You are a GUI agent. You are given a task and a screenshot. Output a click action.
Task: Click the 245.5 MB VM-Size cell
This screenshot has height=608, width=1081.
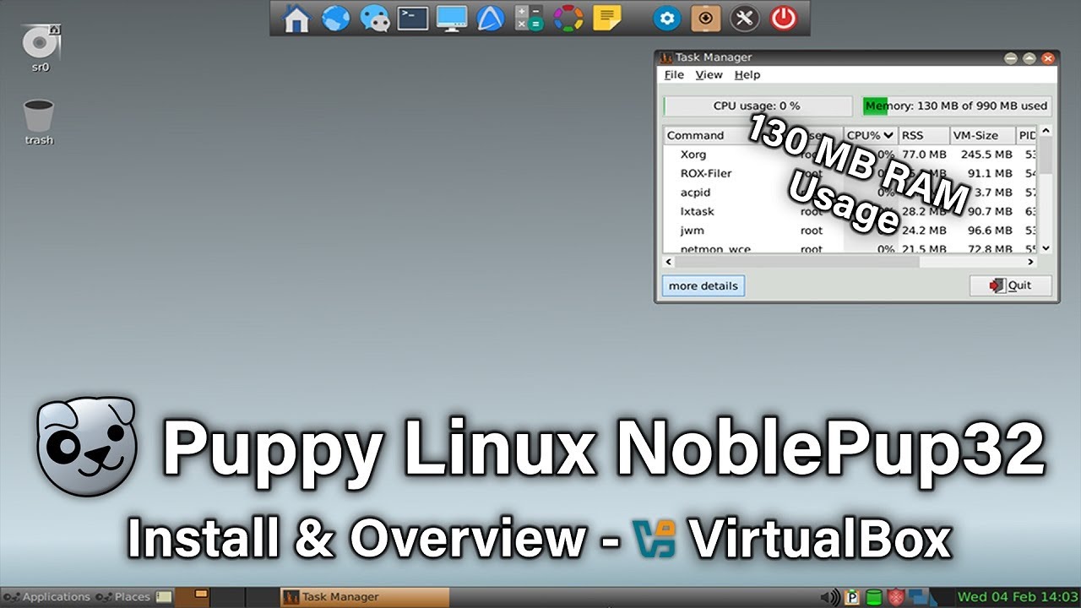tap(986, 155)
